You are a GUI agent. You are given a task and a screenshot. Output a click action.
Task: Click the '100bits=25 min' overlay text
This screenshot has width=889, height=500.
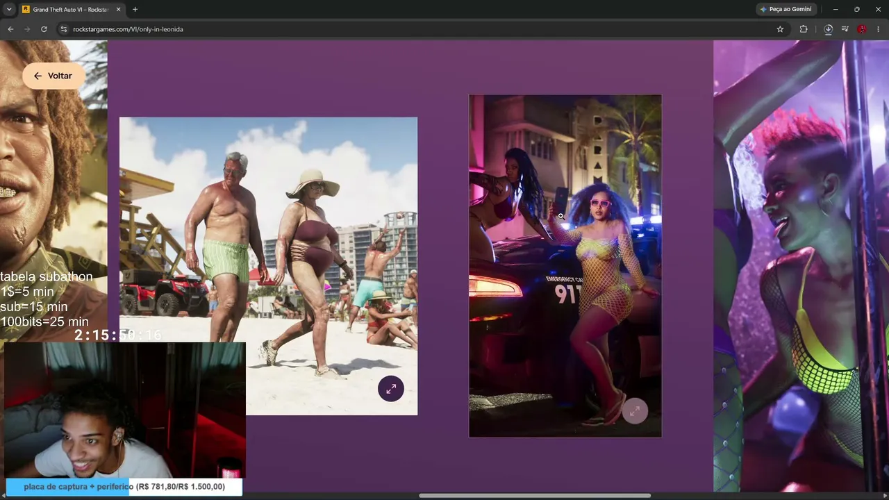[x=44, y=322]
